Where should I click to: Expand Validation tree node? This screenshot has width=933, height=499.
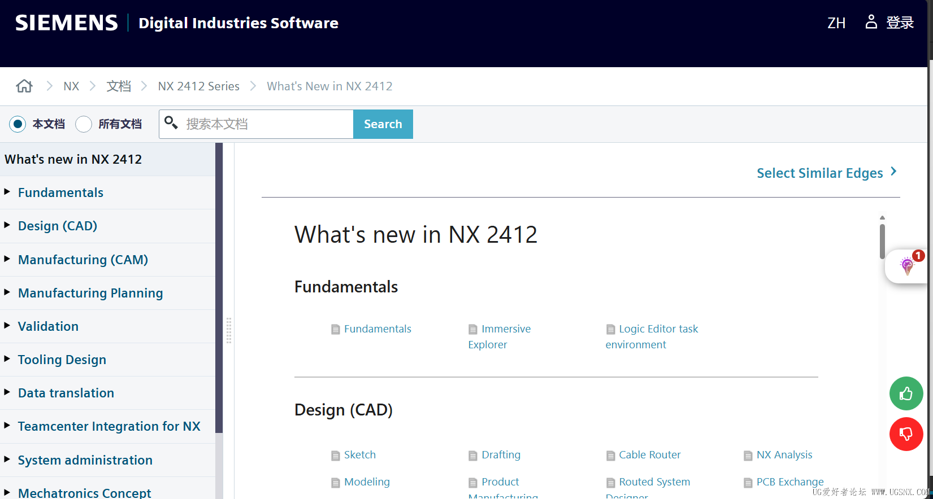pos(7,326)
